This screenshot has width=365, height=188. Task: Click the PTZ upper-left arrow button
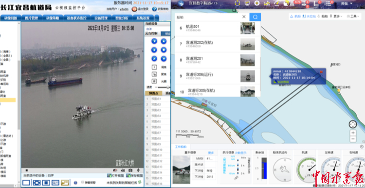154,41
